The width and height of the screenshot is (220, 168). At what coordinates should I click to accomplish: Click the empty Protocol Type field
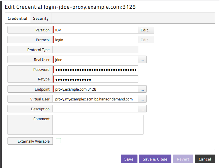coord(95,50)
